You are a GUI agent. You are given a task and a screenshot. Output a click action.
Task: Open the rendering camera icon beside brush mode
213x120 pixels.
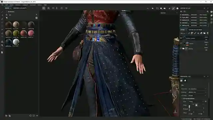click(x=177, y=8)
